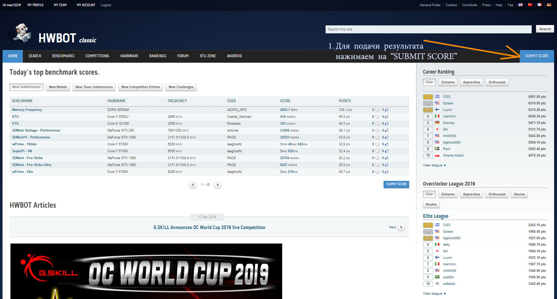Like the Rocketzz XTU score

387,124
